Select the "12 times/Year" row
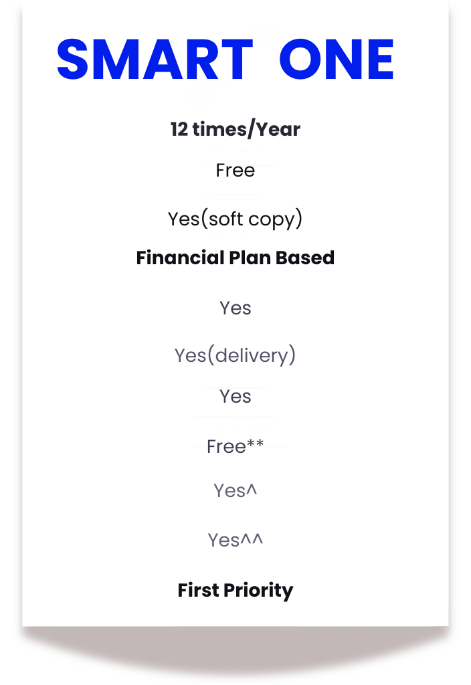Screen dimensions: 471x685 [235, 129]
